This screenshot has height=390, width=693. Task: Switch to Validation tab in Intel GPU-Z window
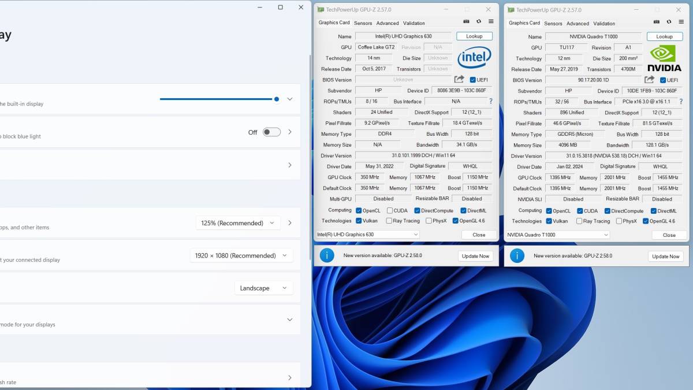tap(414, 23)
